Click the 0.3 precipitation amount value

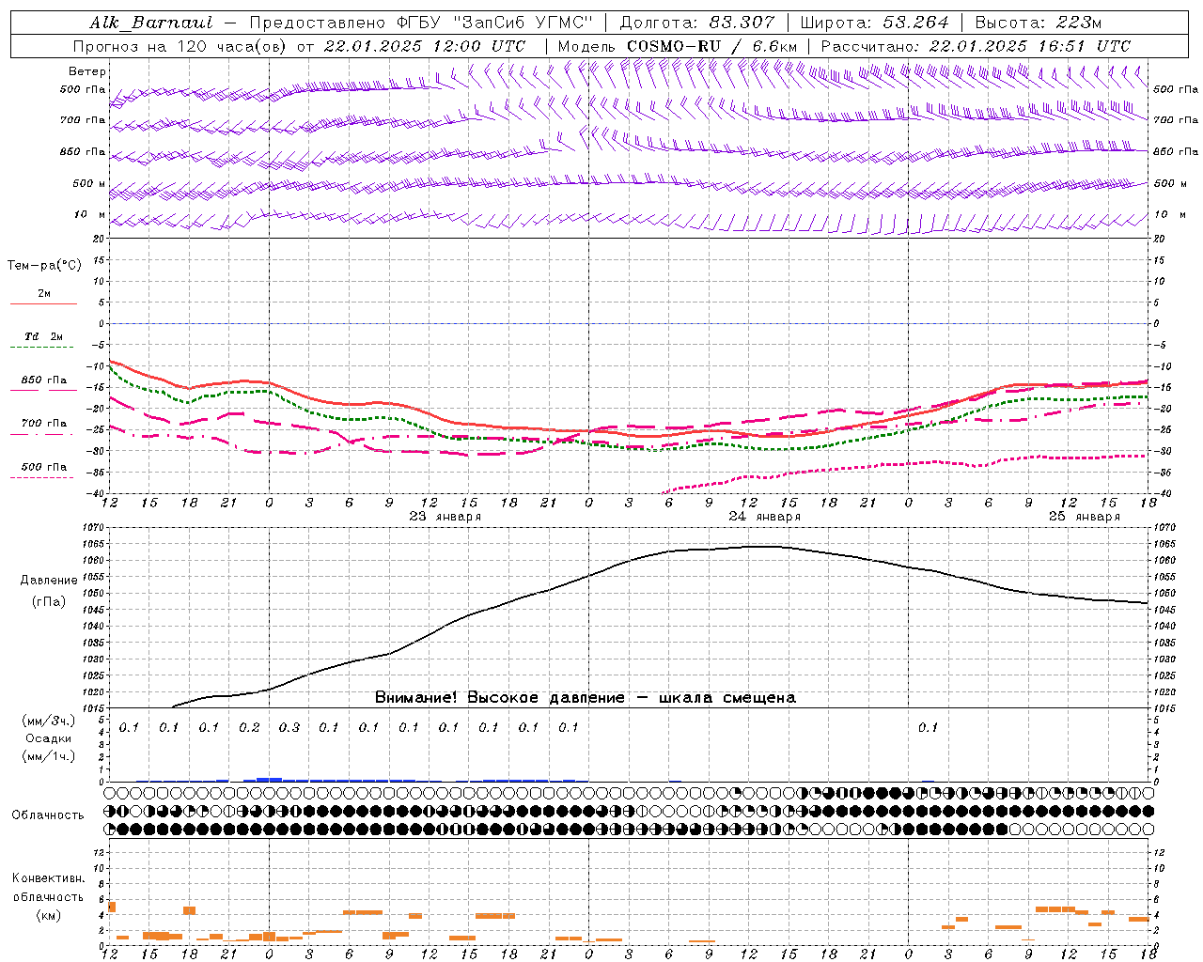point(289,728)
